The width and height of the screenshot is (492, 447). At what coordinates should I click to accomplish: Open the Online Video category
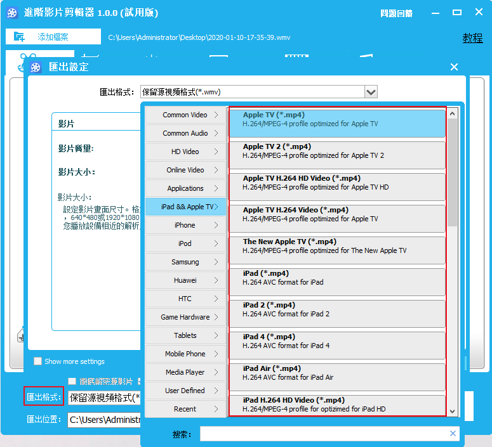coord(185,170)
